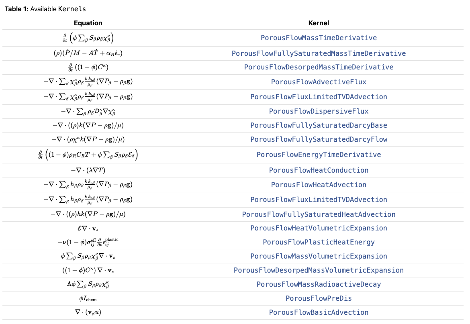Screen dimensions: 470x324
Task: Open the PorousFlowPreDis link
Action: 319,298
